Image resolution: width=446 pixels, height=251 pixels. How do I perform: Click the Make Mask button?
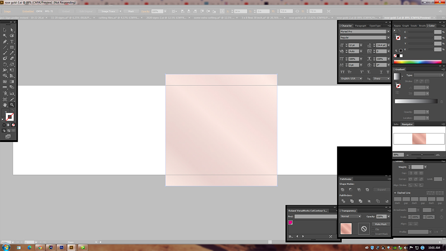(x=381, y=224)
